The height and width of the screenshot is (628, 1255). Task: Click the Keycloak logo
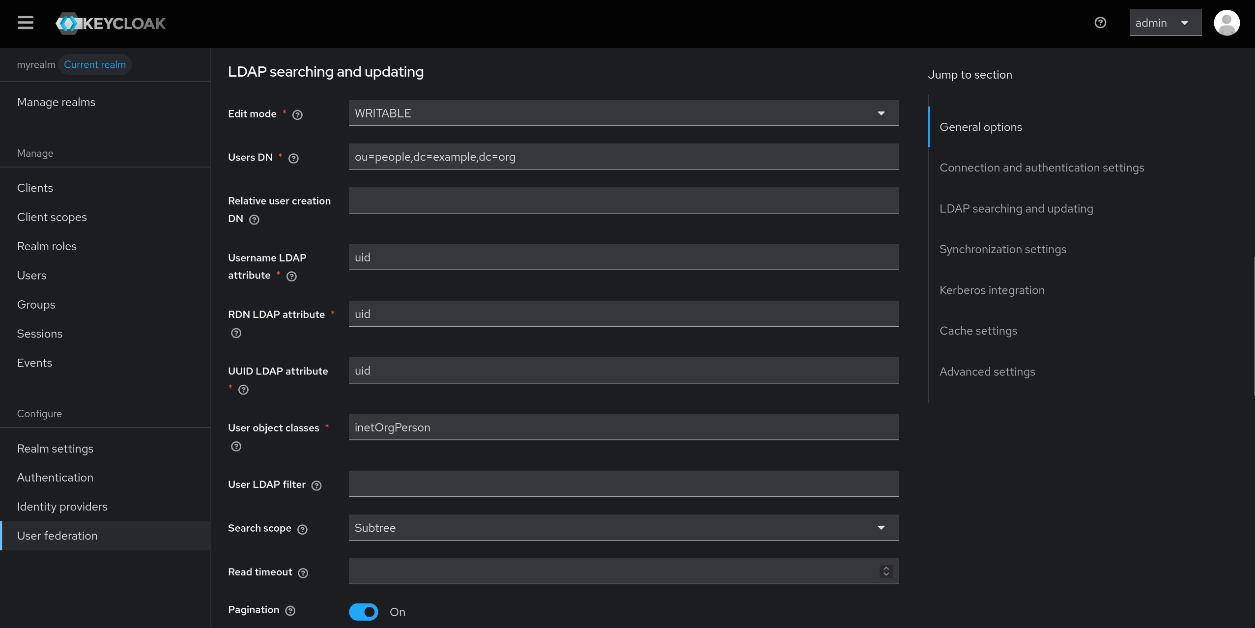[x=111, y=23]
